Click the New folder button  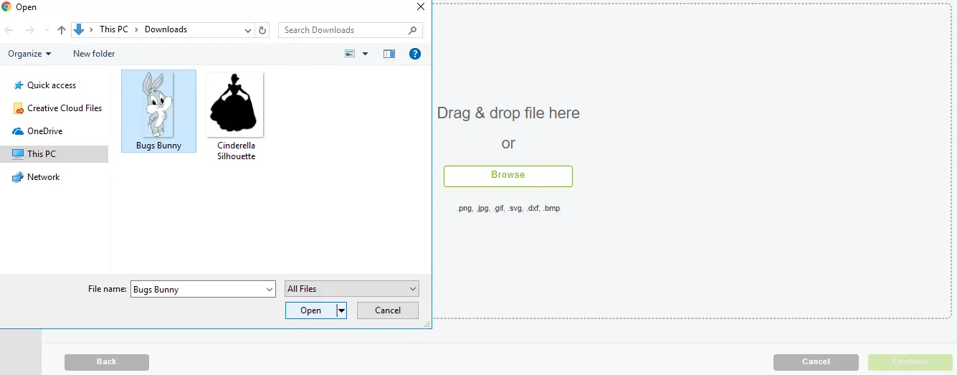click(94, 54)
